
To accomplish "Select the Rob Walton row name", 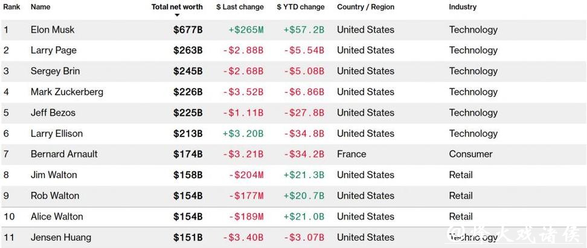I will tap(55, 196).
